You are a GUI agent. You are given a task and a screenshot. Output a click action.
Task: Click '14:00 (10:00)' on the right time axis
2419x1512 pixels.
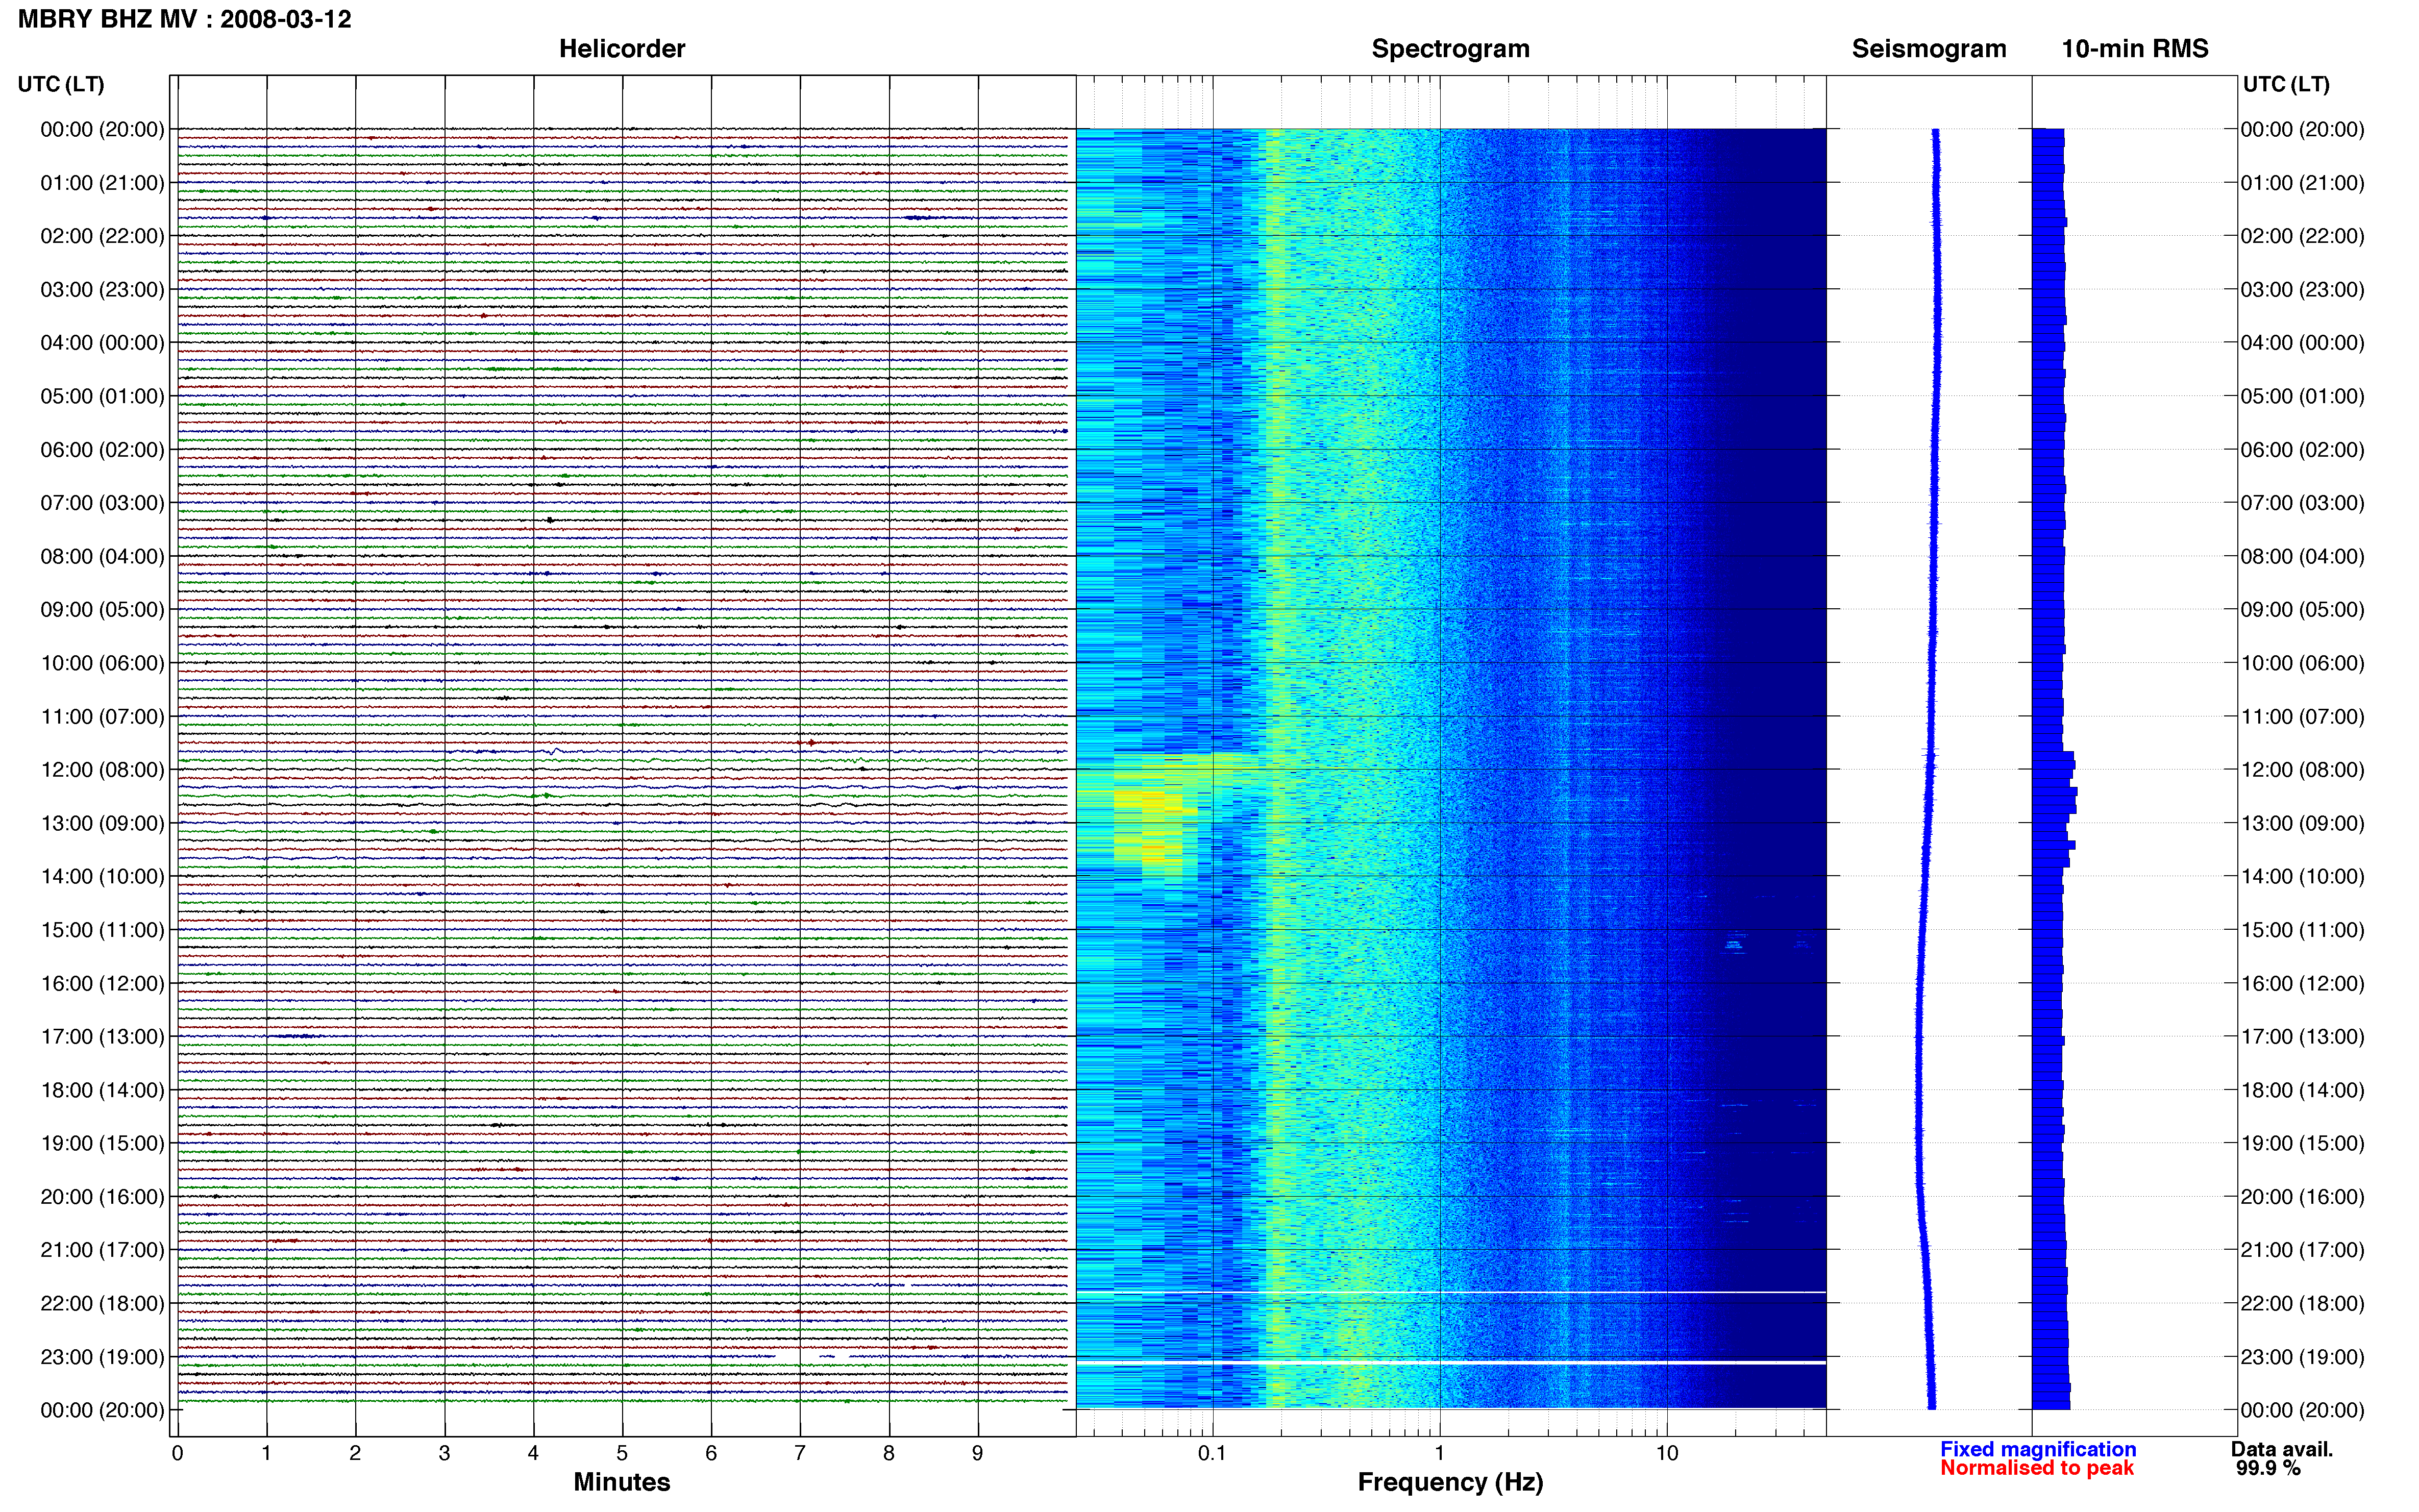(x=2302, y=877)
